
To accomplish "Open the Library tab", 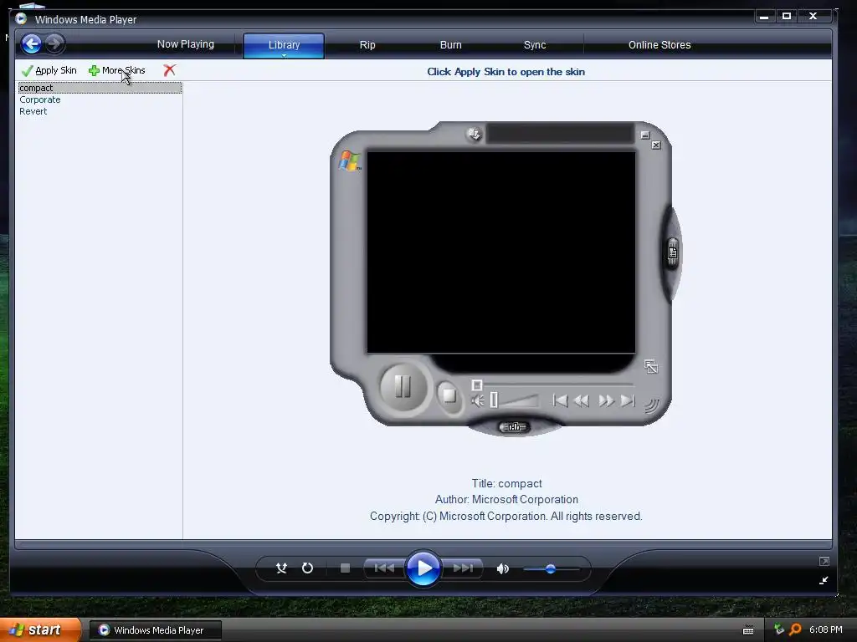I will pyautogui.click(x=284, y=43).
